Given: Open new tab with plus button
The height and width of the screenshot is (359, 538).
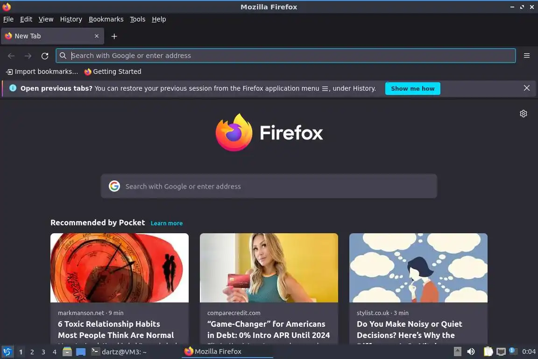Looking at the screenshot, I should click(x=114, y=36).
